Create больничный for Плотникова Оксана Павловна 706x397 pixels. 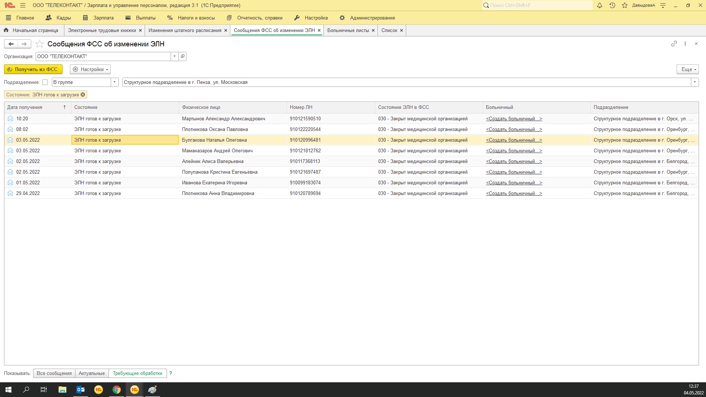[x=514, y=129]
